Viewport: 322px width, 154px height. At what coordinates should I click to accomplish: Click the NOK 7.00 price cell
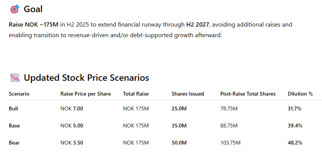pos(72,109)
